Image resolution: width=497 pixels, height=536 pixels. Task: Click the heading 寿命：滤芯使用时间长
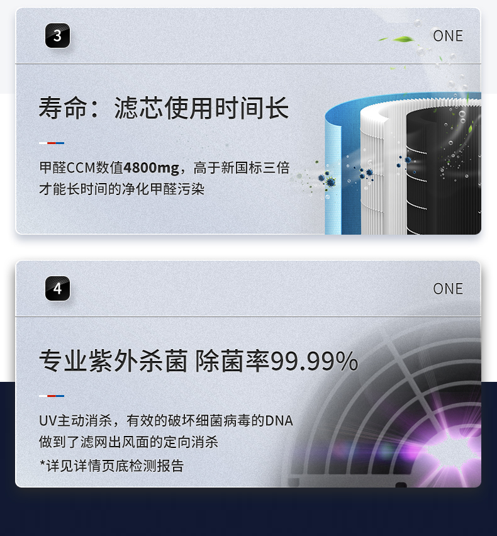164,108
